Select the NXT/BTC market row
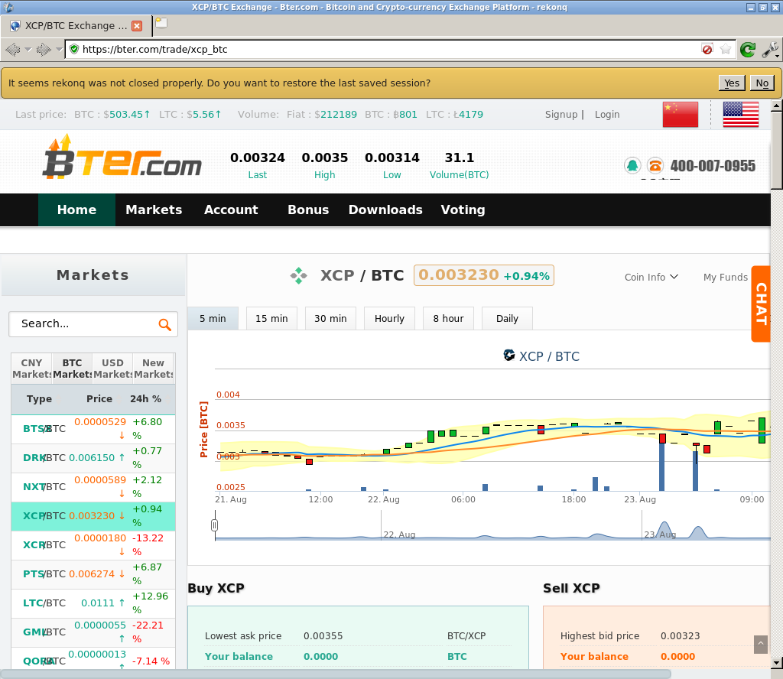Image resolution: width=783 pixels, height=679 pixels. tap(93, 487)
